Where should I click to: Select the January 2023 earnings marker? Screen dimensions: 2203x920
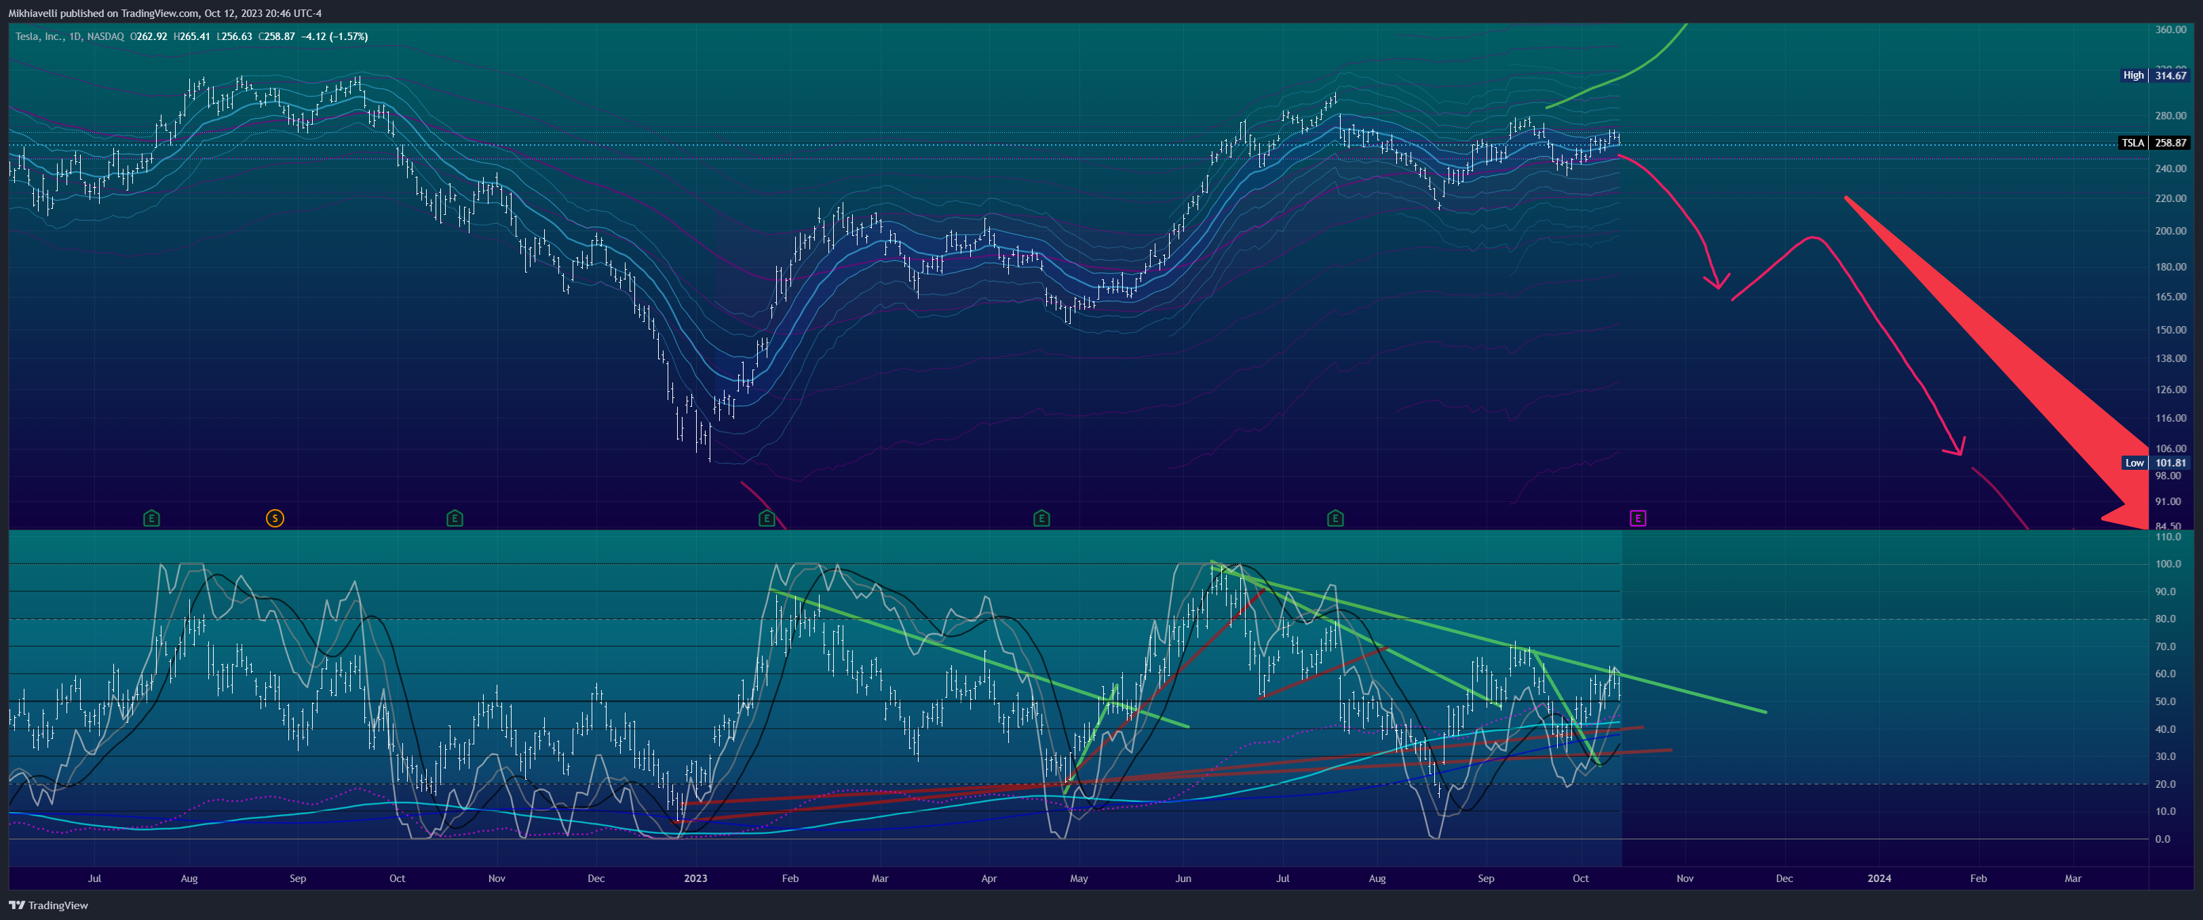(767, 518)
